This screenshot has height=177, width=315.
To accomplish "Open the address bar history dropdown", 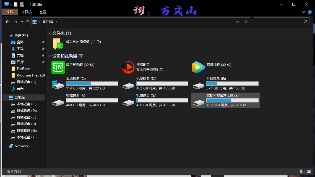I will [238, 22].
